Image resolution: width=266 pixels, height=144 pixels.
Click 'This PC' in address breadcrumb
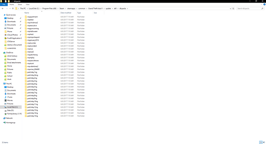coord(23,8)
